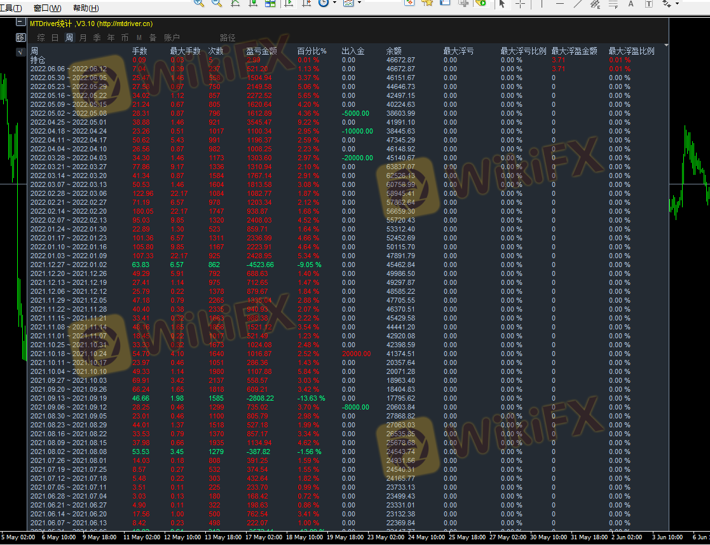Collapse the statistics panel with minus button
The width and height of the screenshot is (710, 545).
click(20, 23)
